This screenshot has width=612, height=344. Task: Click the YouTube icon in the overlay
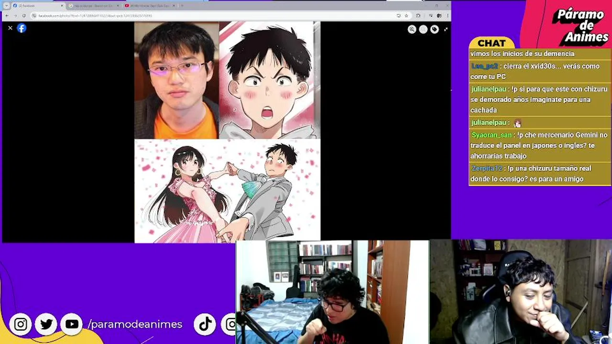[72, 324]
